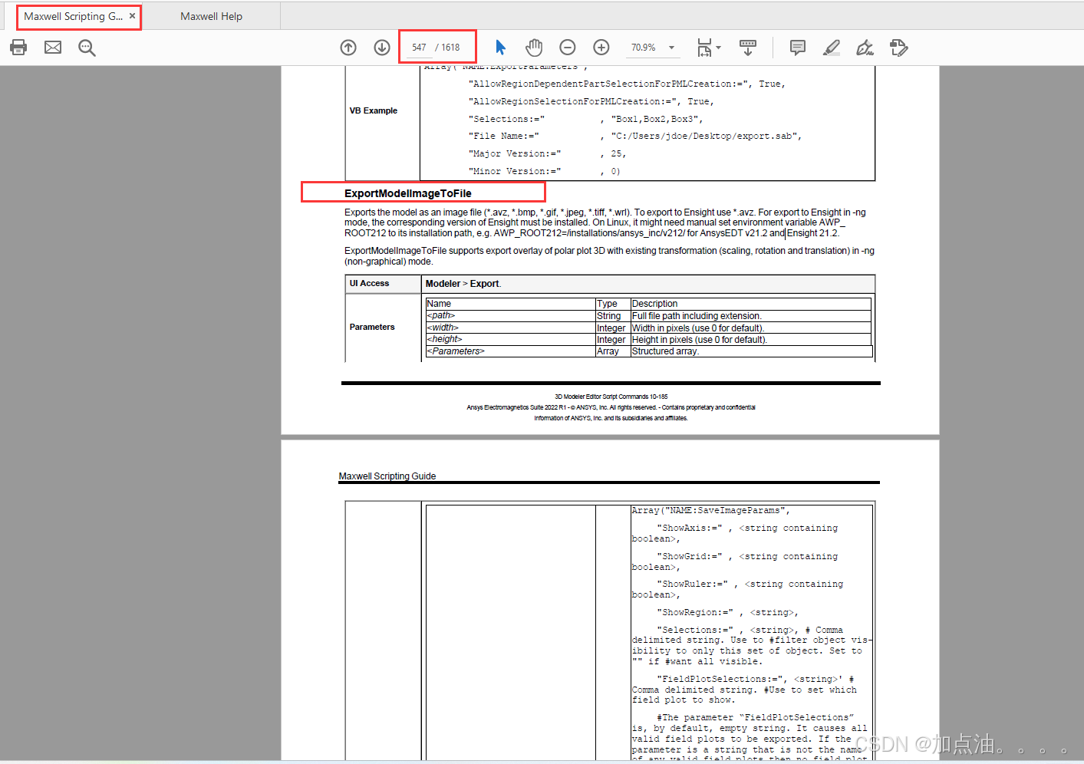The width and height of the screenshot is (1084, 764).
Task: Expand the fit-width dropdown arrow
Action: [x=720, y=48]
